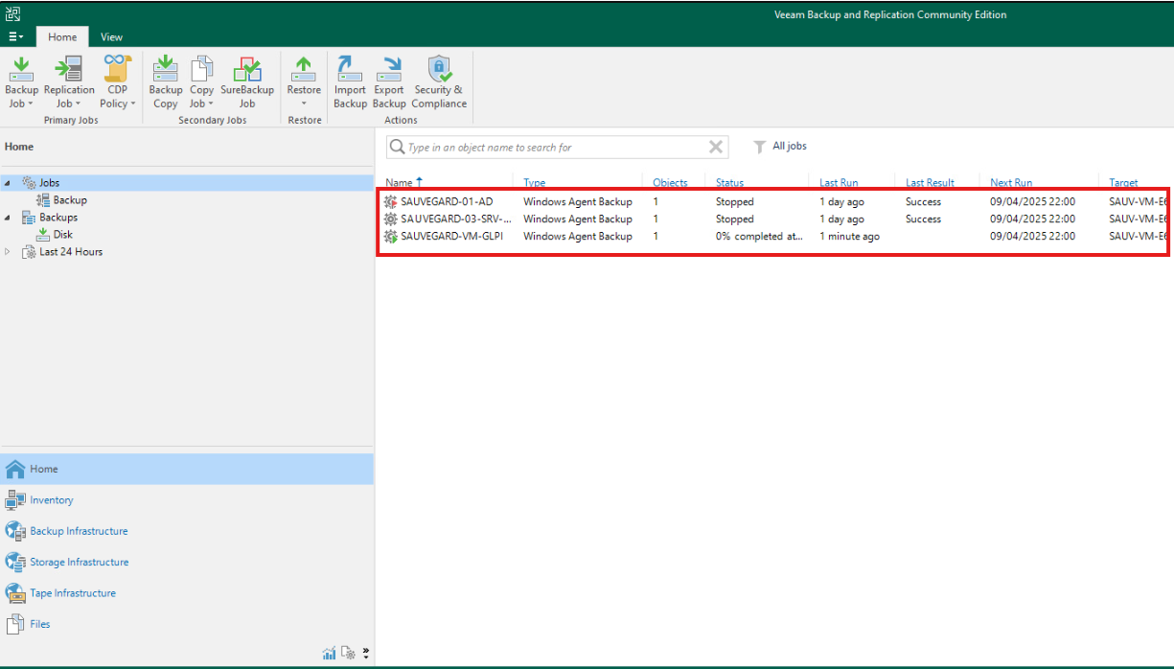
Task: Collapse the Jobs tree node arrow
Action: coord(8,183)
